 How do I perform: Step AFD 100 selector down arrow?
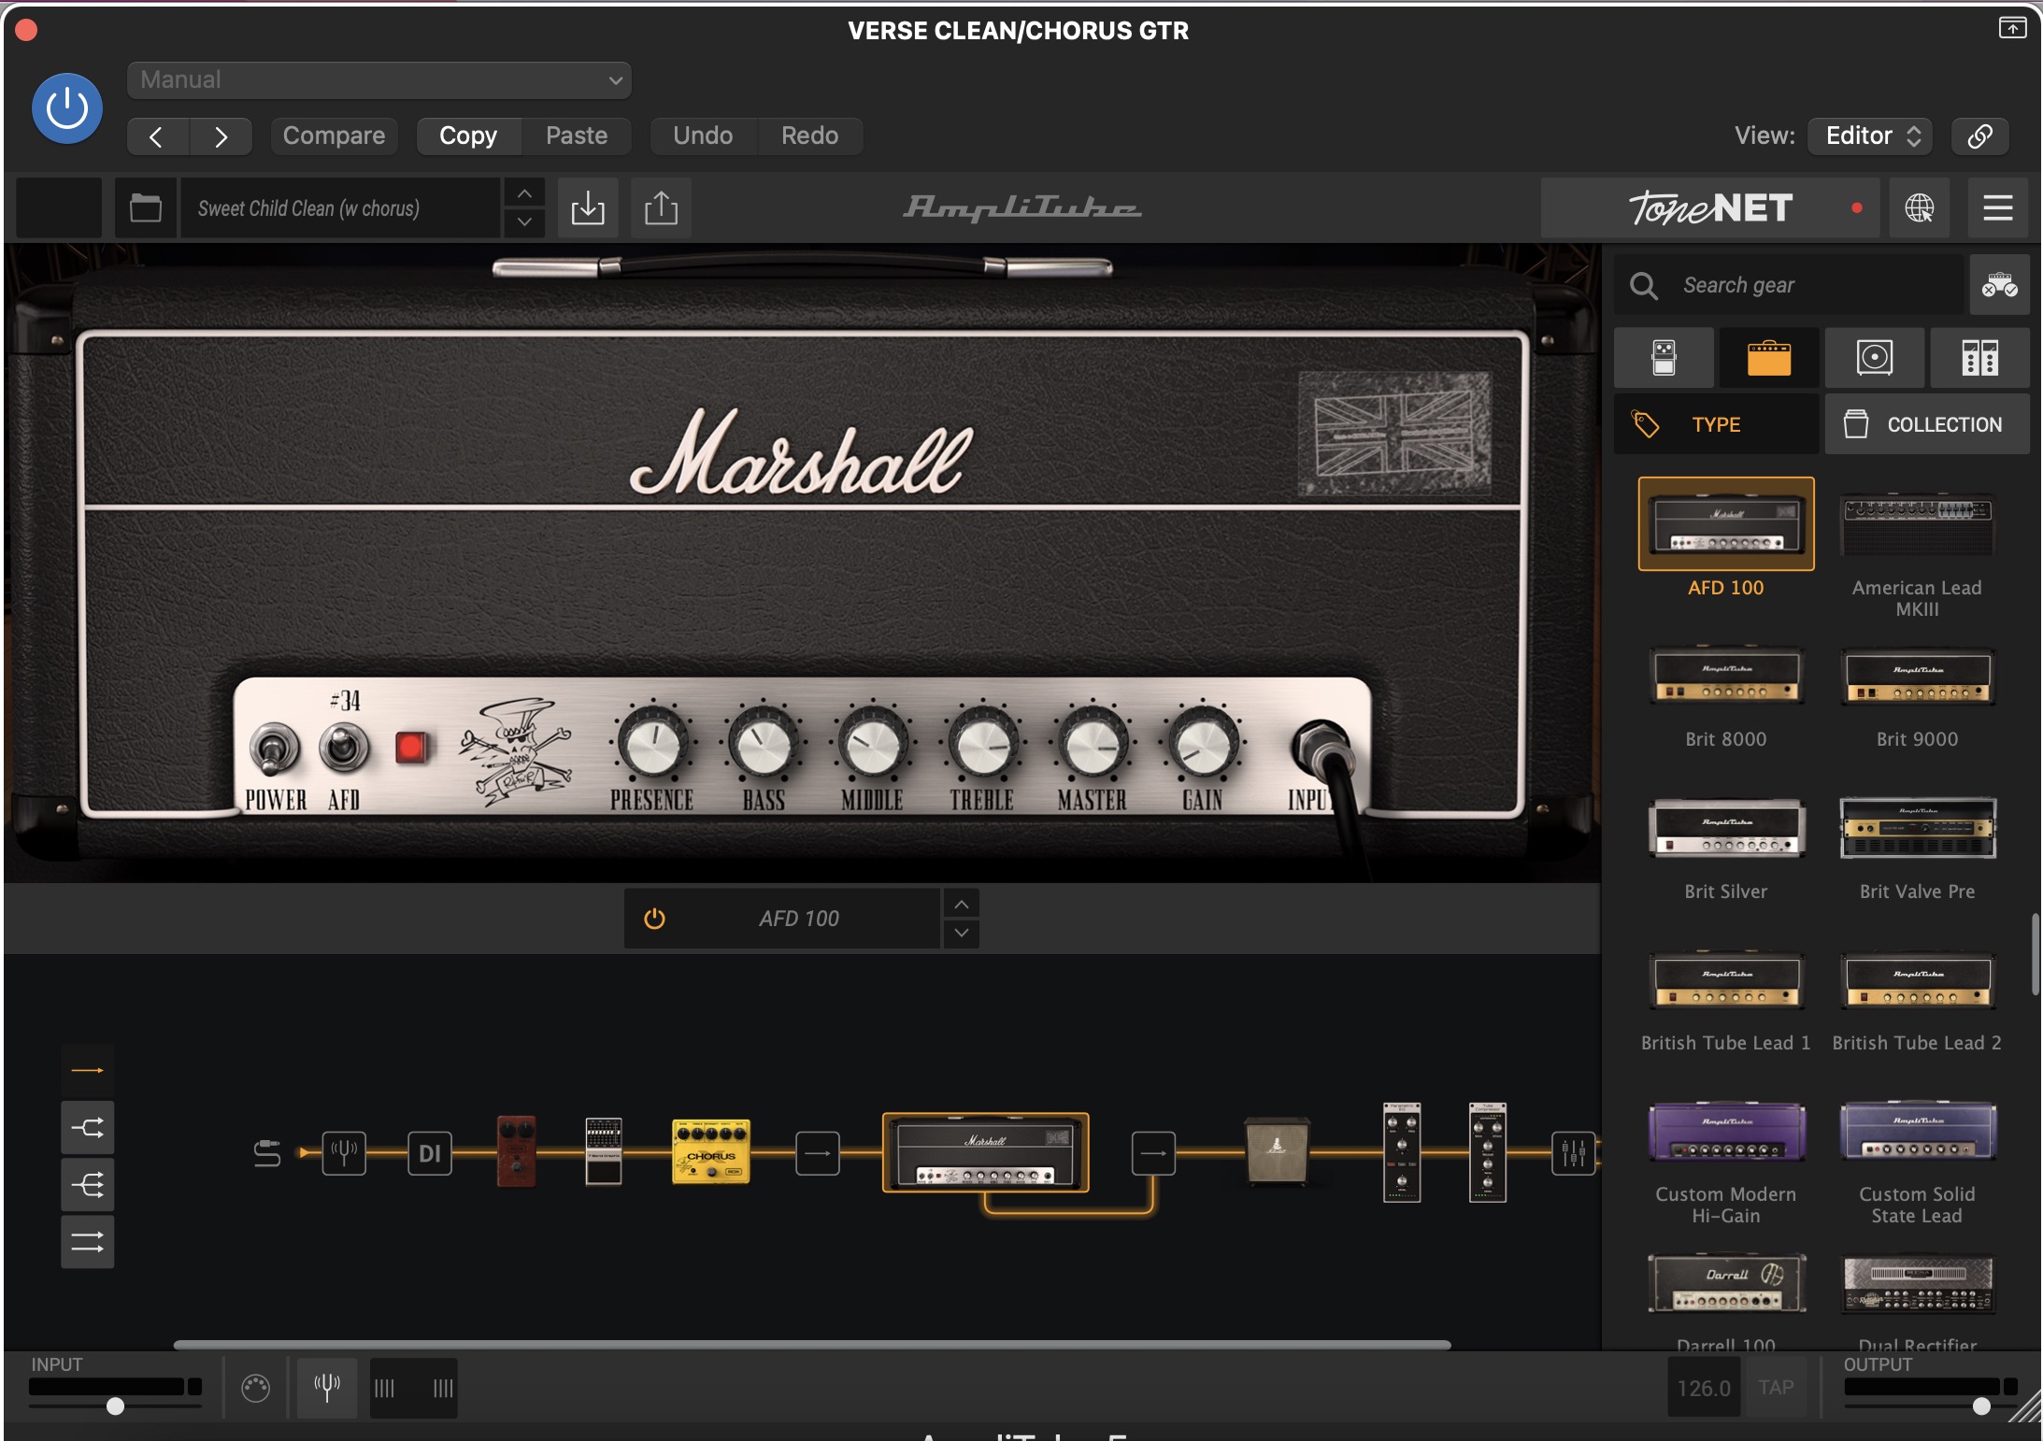tap(962, 934)
